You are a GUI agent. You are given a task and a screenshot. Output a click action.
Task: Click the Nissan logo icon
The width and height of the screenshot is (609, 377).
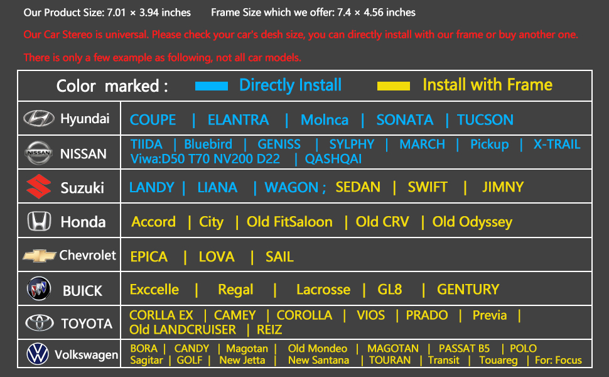coord(38,153)
